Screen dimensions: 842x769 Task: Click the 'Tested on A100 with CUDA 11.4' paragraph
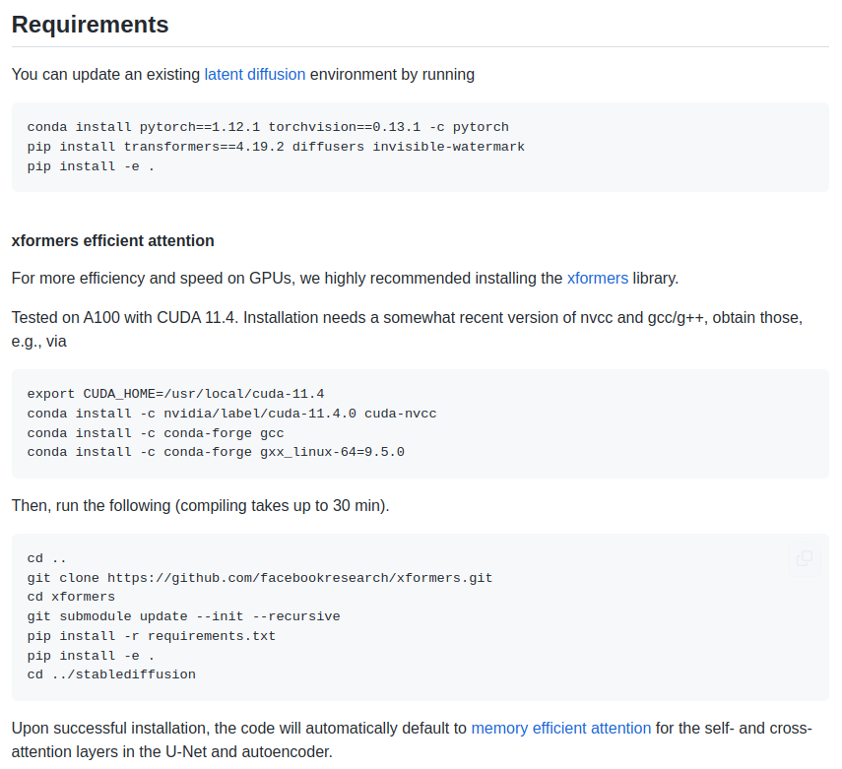click(x=407, y=330)
